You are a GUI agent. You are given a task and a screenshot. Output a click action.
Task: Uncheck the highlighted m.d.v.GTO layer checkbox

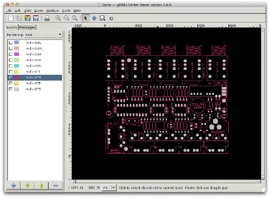tap(11, 77)
